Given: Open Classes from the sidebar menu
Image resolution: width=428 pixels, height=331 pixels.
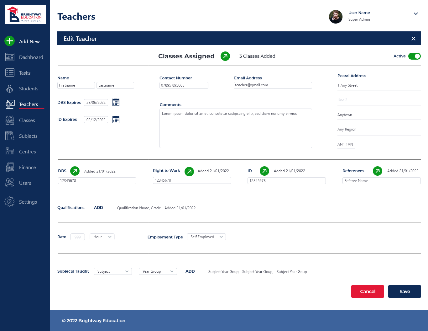Looking at the screenshot, I should pyautogui.click(x=27, y=120).
